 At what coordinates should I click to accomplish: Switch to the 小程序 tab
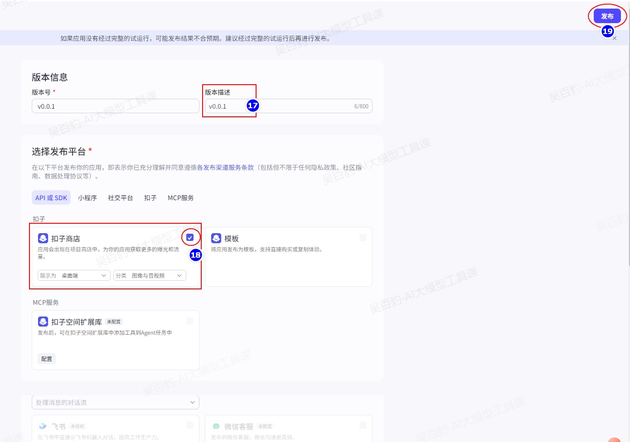pyautogui.click(x=87, y=198)
